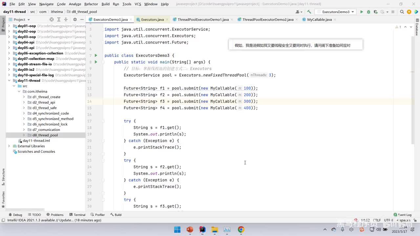Expand all items in the Project panel
Viewport: 420px width, 236px height.
[59, 20]
